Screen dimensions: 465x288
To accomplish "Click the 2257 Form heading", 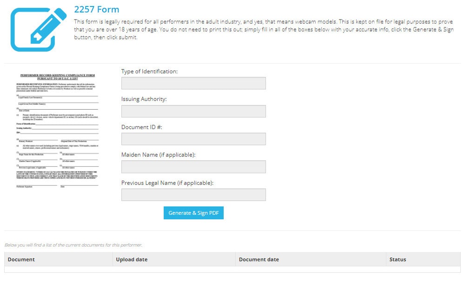I will tap(97, 9).
